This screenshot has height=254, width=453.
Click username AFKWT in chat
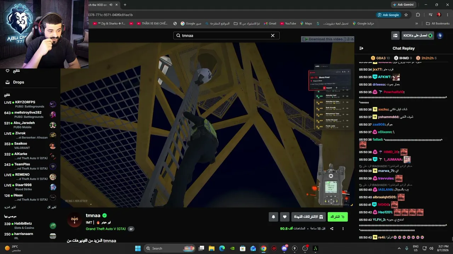coord(384,77)
